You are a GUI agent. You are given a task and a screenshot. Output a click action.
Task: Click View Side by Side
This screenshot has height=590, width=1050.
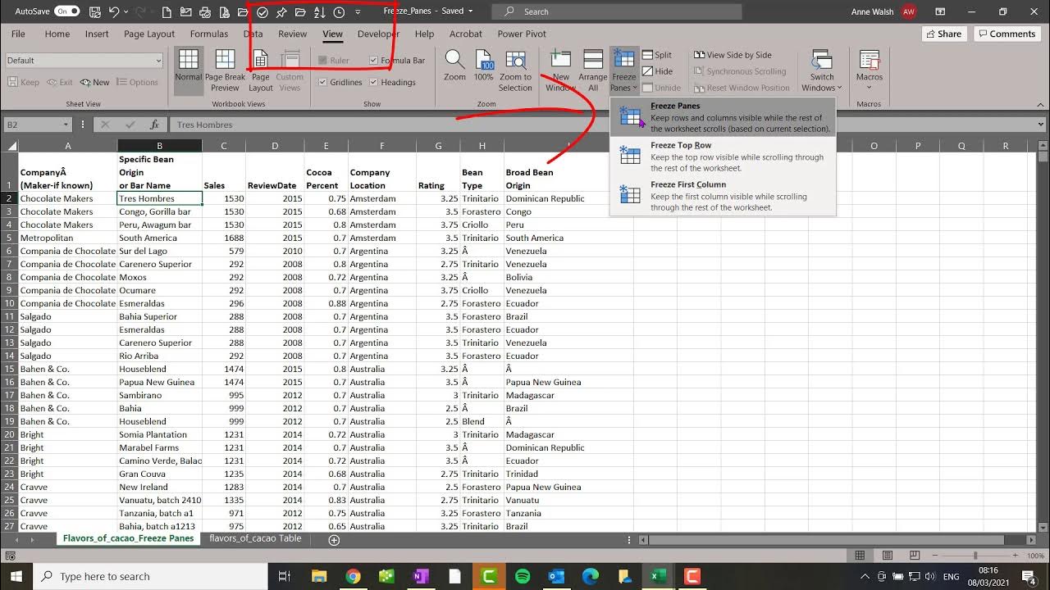733,55
